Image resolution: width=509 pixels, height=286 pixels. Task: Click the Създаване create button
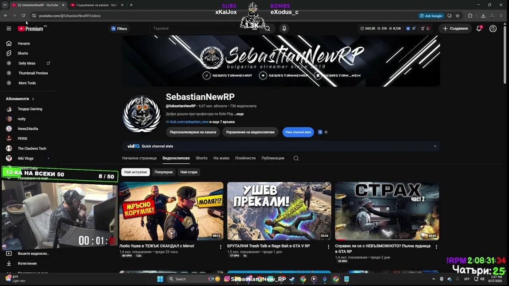455,29
